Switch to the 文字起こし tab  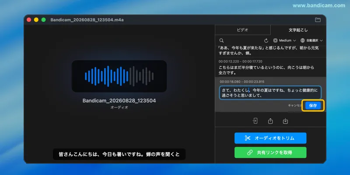tap(298, 30)
